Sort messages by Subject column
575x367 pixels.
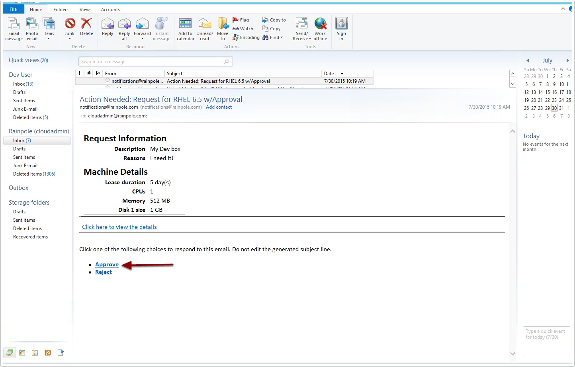(x=243, y=73)
